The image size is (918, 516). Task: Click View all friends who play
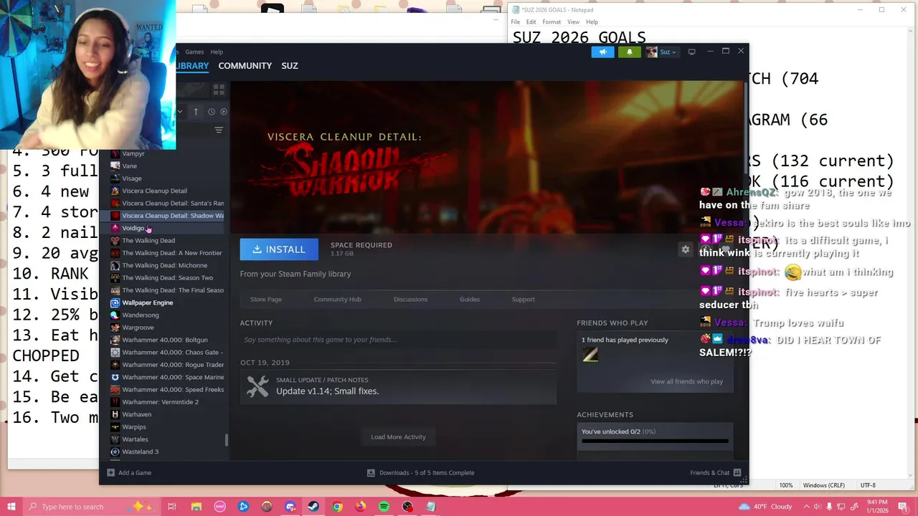coord(686,381)
